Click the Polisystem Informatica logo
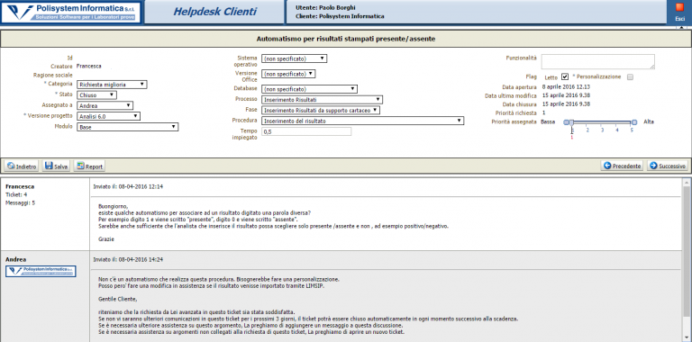The height and width of the screenshot is (342, 692). (71, 12)
